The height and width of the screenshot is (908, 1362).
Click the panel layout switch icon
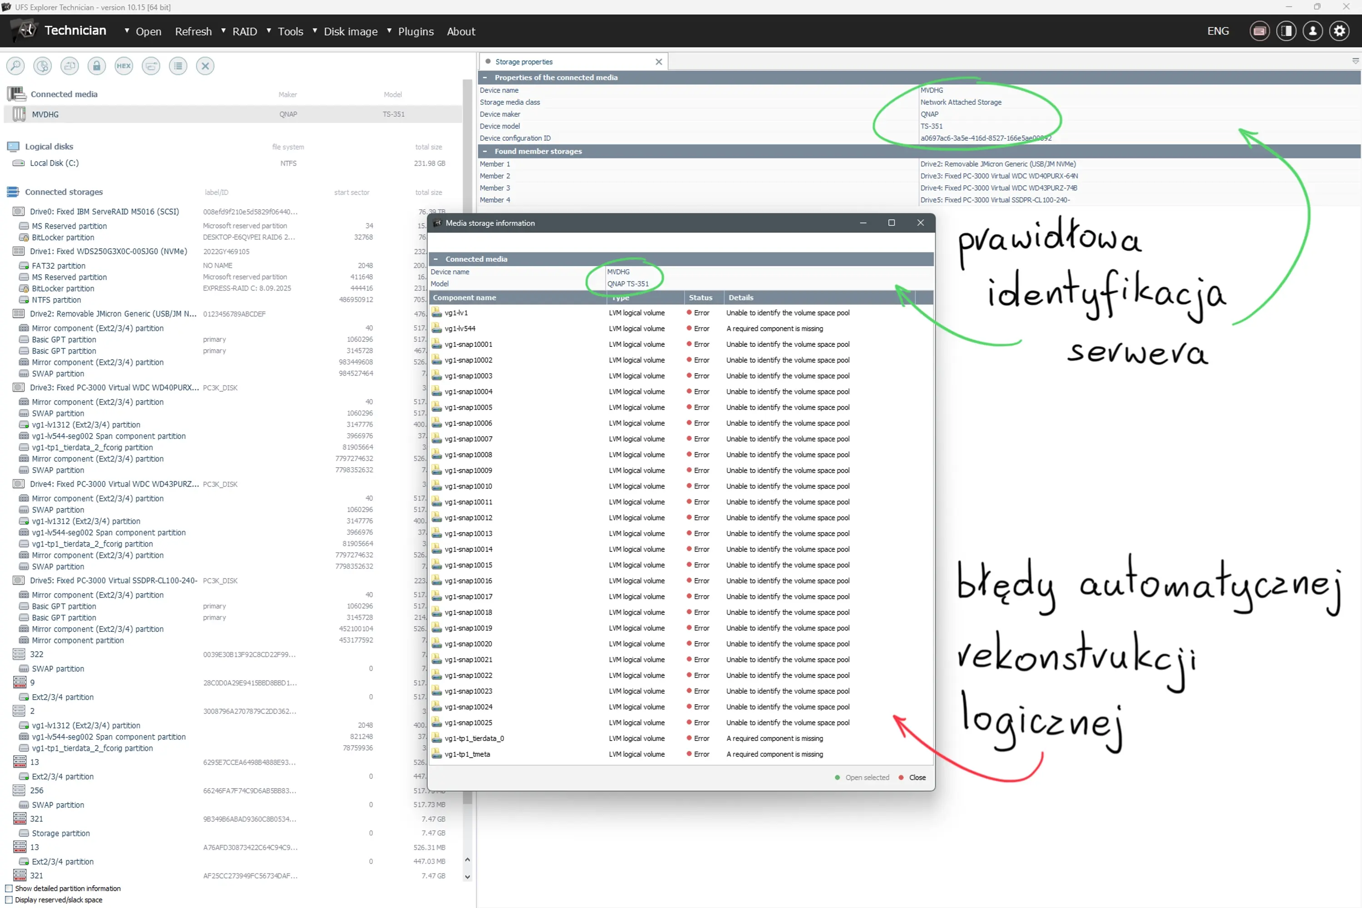pyautogui.click(x=1286, y=31)
